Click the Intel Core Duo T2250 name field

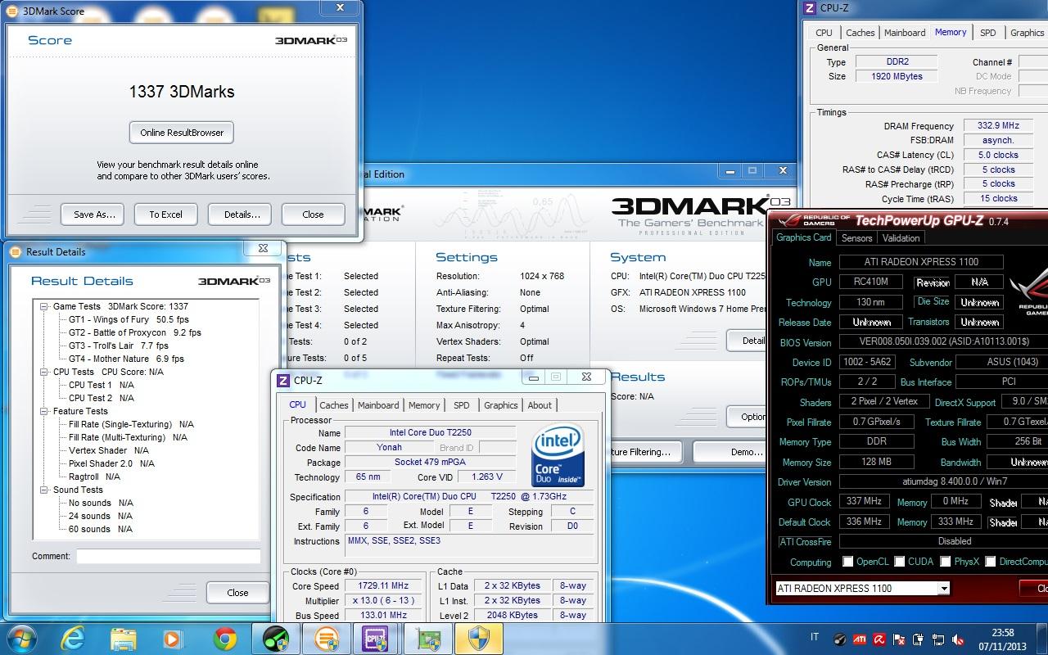[x=430, y=432]
